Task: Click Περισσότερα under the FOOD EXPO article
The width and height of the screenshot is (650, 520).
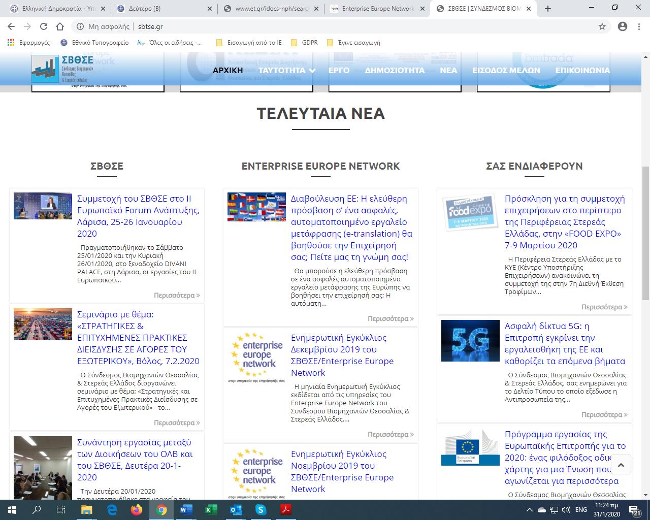Action: tap(604, 307)
